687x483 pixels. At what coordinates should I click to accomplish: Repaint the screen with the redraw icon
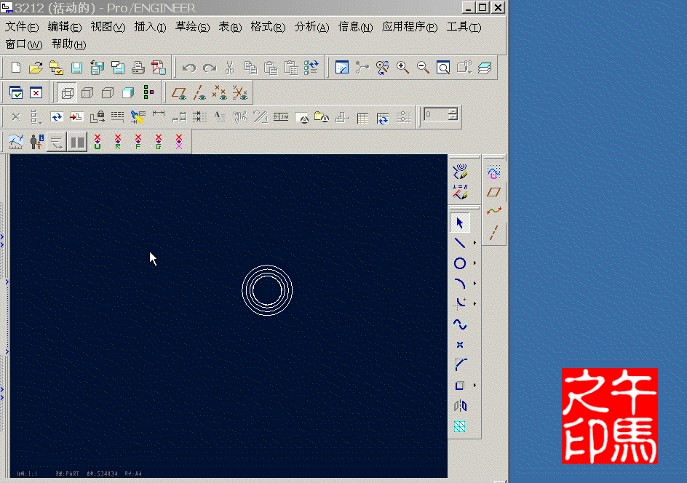point(342,68)
